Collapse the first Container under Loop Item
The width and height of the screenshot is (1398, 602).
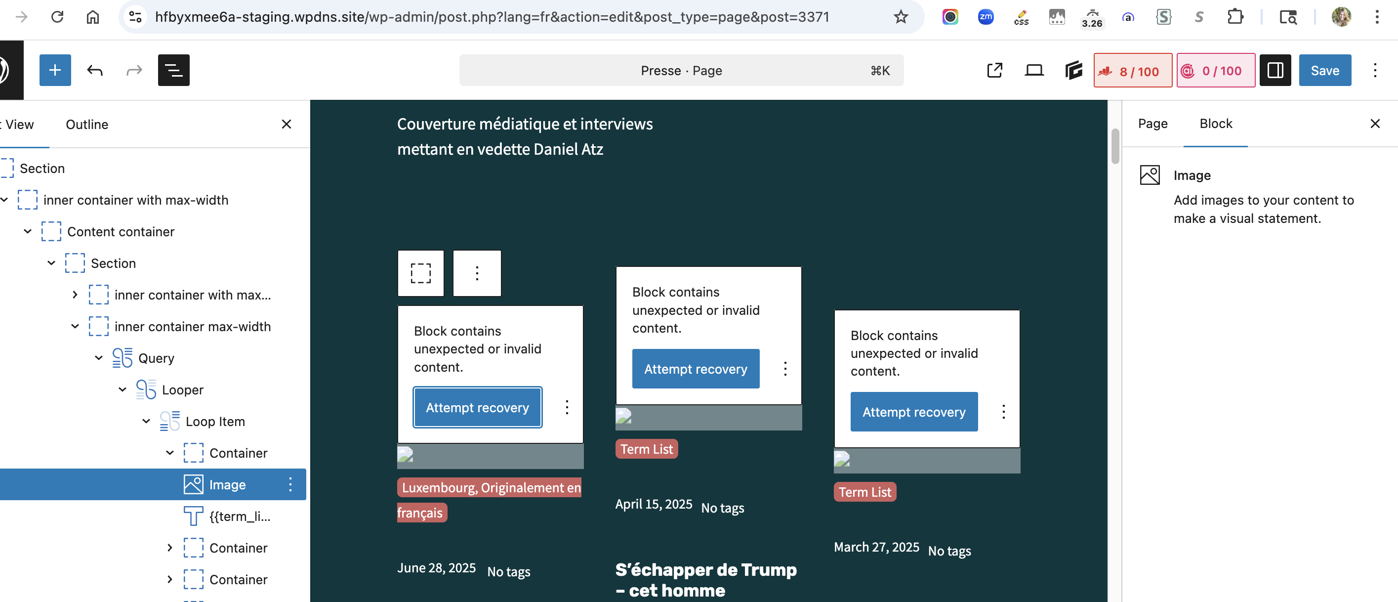170,453
